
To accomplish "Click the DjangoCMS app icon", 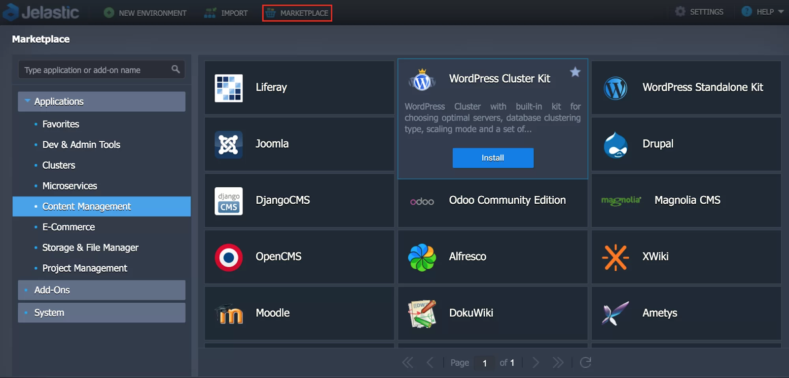I will pyautogui.click(x=228, y=201).
